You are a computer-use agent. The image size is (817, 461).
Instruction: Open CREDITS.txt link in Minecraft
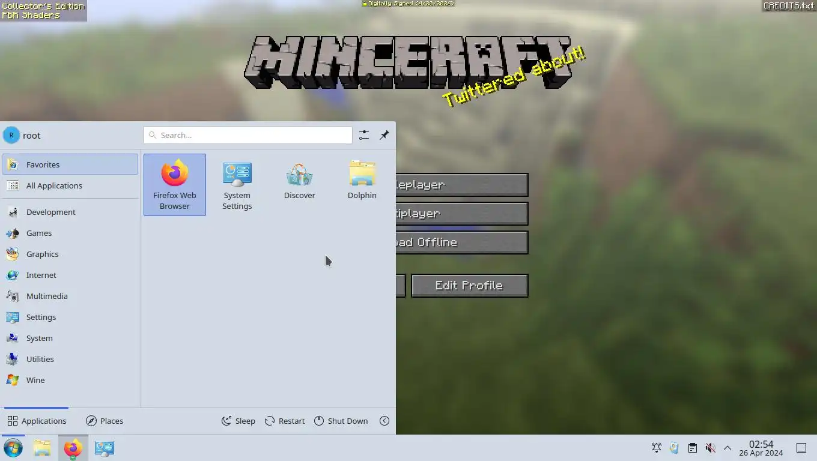point(789,6)
